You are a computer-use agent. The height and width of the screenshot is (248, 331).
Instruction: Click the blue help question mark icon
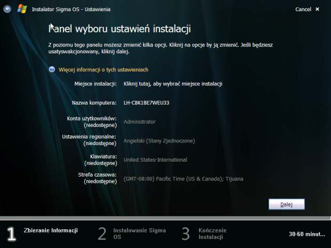(x=52, y=69)
